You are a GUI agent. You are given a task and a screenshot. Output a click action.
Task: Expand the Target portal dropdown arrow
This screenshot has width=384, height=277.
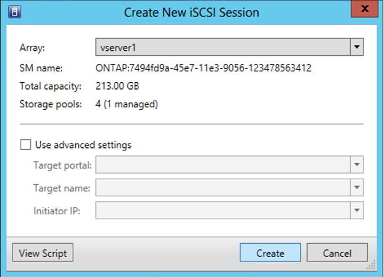[x=357, y=165]
